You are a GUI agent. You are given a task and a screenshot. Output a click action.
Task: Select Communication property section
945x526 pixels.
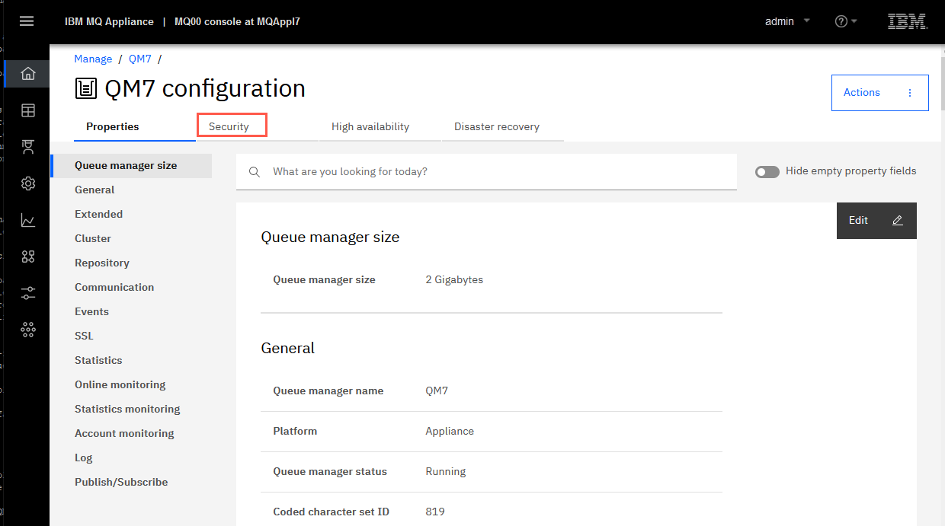point(114,288)
